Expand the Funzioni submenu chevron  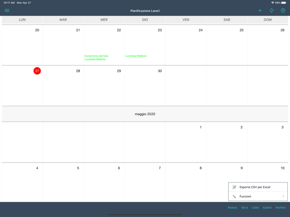click(283, 197)
